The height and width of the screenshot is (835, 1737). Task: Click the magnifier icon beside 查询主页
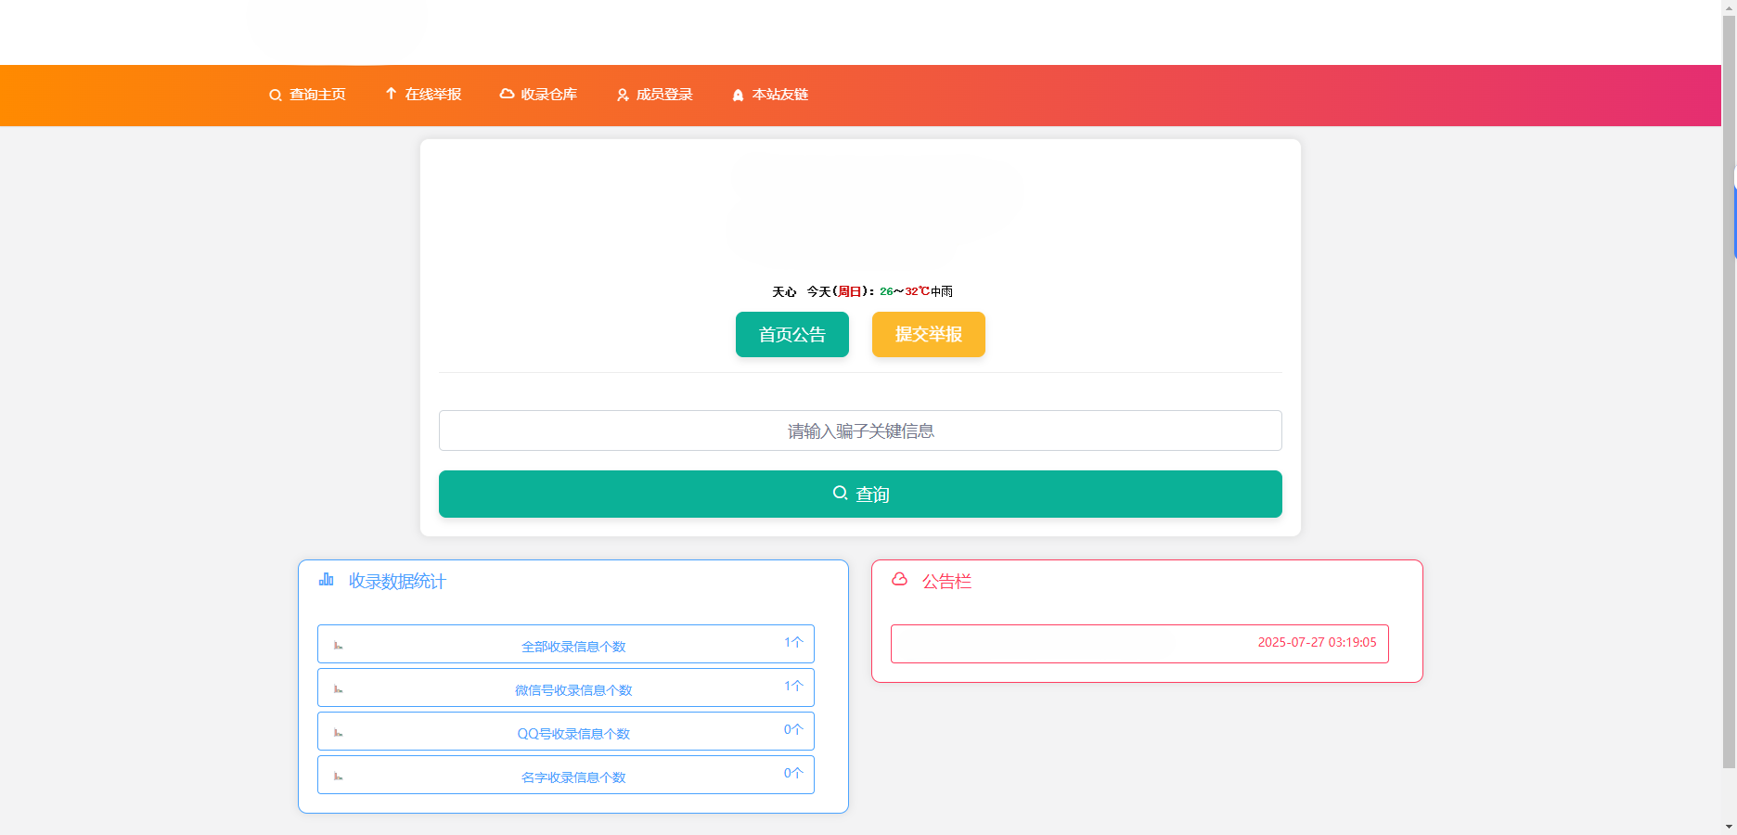[x=276, y=95]
